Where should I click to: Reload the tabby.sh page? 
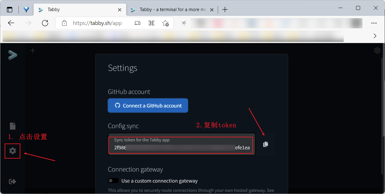coord(45,23)
